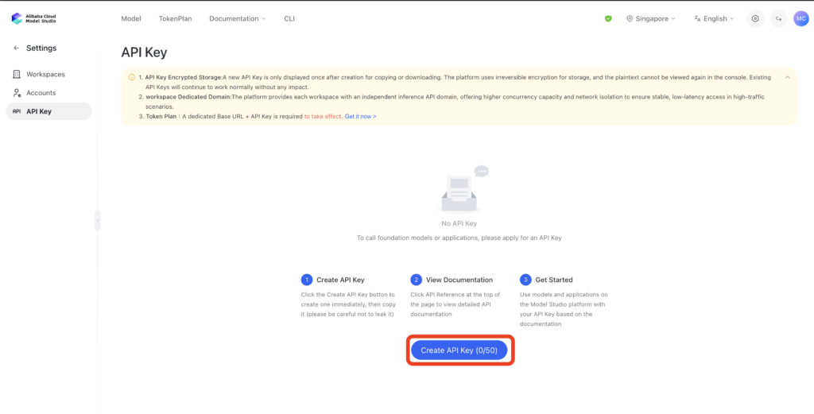Screen dimensions: 814x414
Task: Select Accounts in the settings sidebar
Action: tap(48, 93)
